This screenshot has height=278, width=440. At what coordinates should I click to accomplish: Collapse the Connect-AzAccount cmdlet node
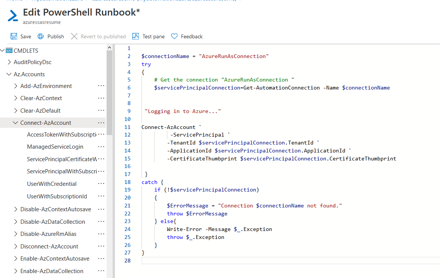tap(16, 123)
